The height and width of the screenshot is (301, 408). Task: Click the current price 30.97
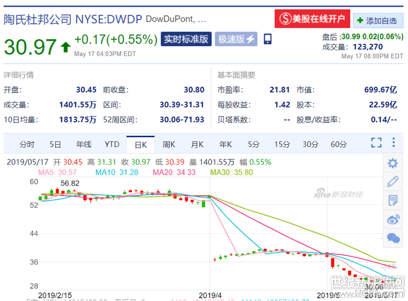point(30,47)
